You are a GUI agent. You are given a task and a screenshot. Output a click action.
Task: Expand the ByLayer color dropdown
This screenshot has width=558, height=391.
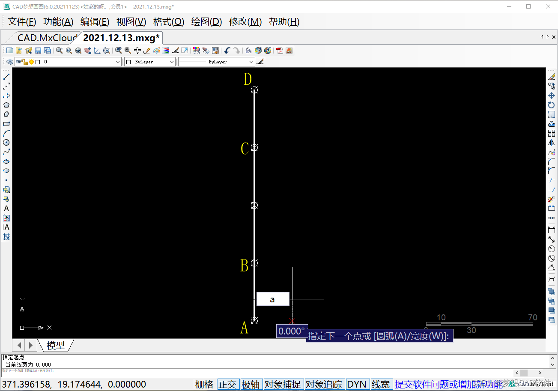[x=172, y=62]
